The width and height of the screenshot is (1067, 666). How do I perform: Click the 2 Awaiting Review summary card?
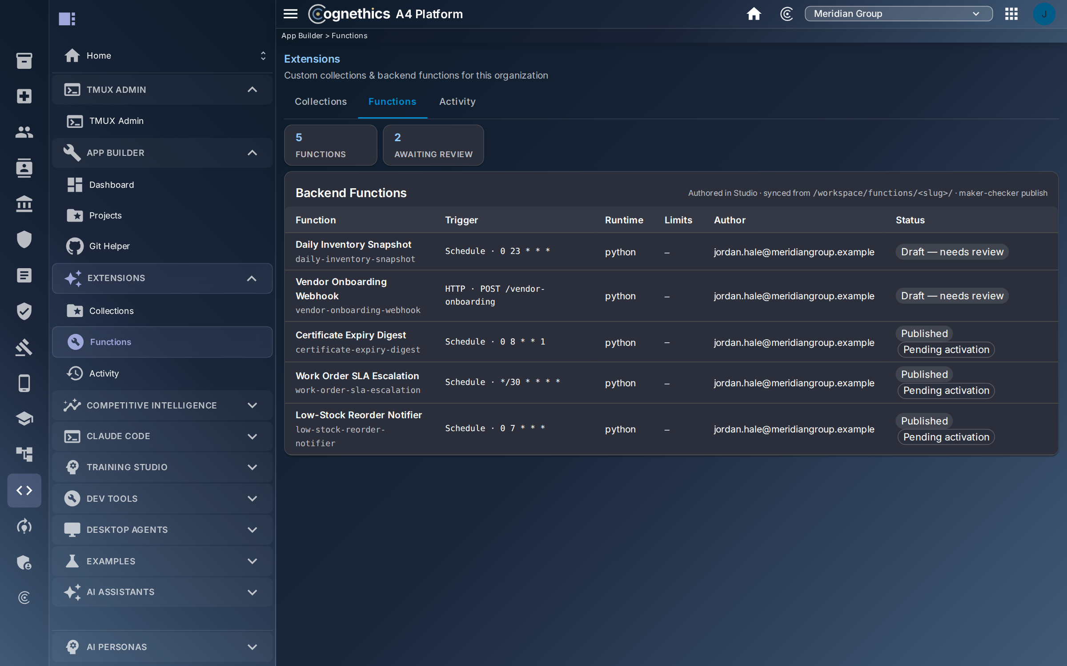433,145
